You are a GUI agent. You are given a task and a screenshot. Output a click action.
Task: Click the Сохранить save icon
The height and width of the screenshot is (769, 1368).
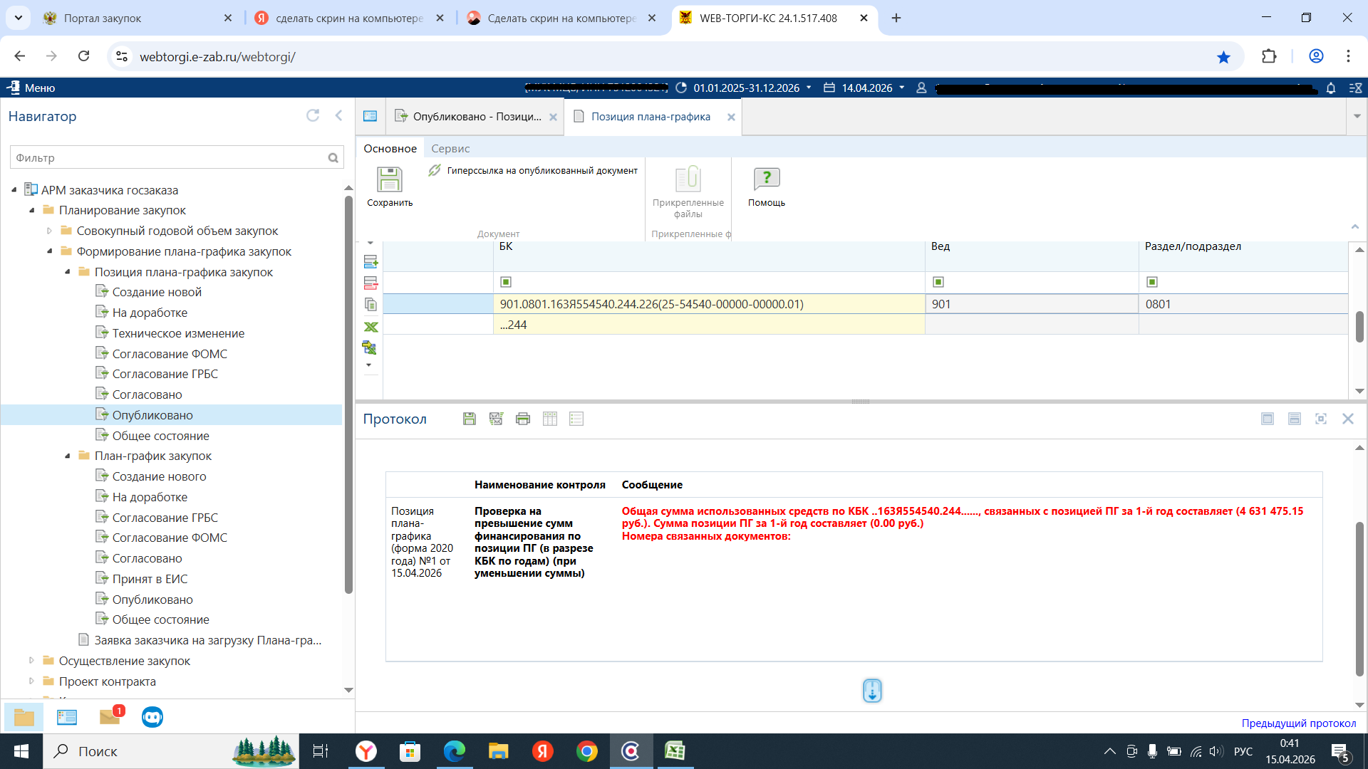[389, 179]
